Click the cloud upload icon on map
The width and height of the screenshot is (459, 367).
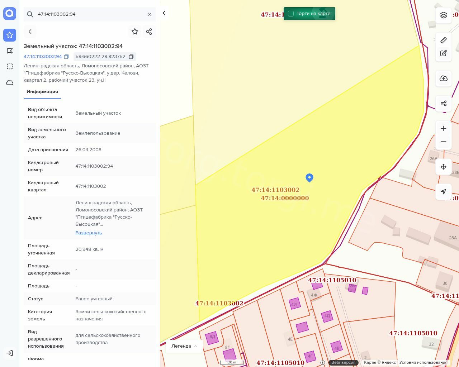(x=444, y=78)
